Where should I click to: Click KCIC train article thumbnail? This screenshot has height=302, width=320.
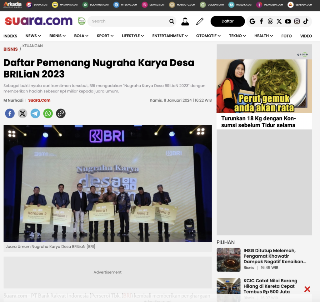pos(228,289)
